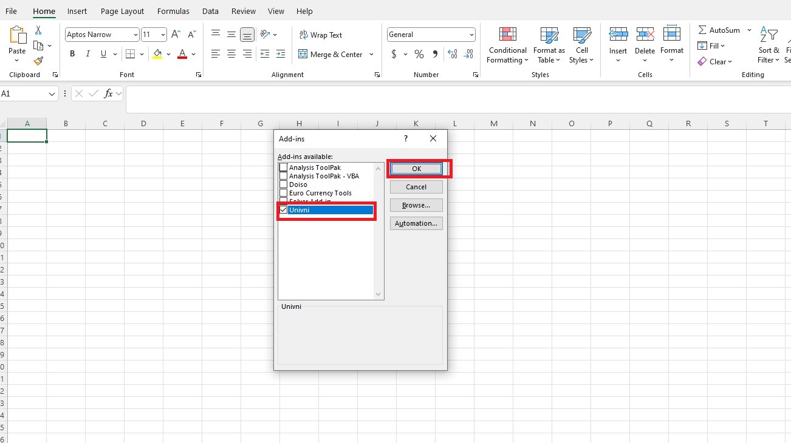Expand Conditional Formatting menu
791x443 pixels.
pos(507,44)
